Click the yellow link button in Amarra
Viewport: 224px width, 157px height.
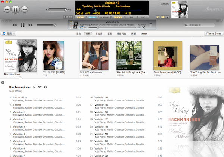(162, 17)
